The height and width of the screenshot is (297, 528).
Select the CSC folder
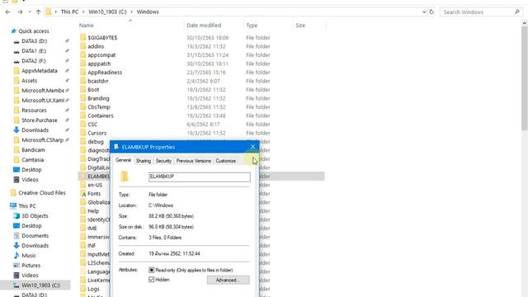92,125
